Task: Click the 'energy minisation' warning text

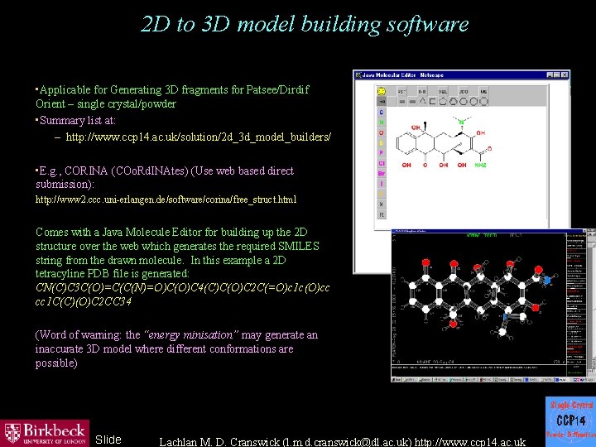Action: click(x=191, y=335)
